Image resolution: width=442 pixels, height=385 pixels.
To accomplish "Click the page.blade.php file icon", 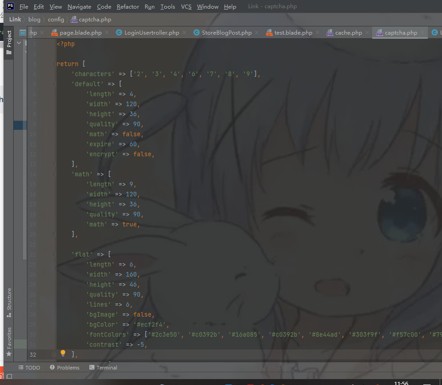I will pos(54,33).
